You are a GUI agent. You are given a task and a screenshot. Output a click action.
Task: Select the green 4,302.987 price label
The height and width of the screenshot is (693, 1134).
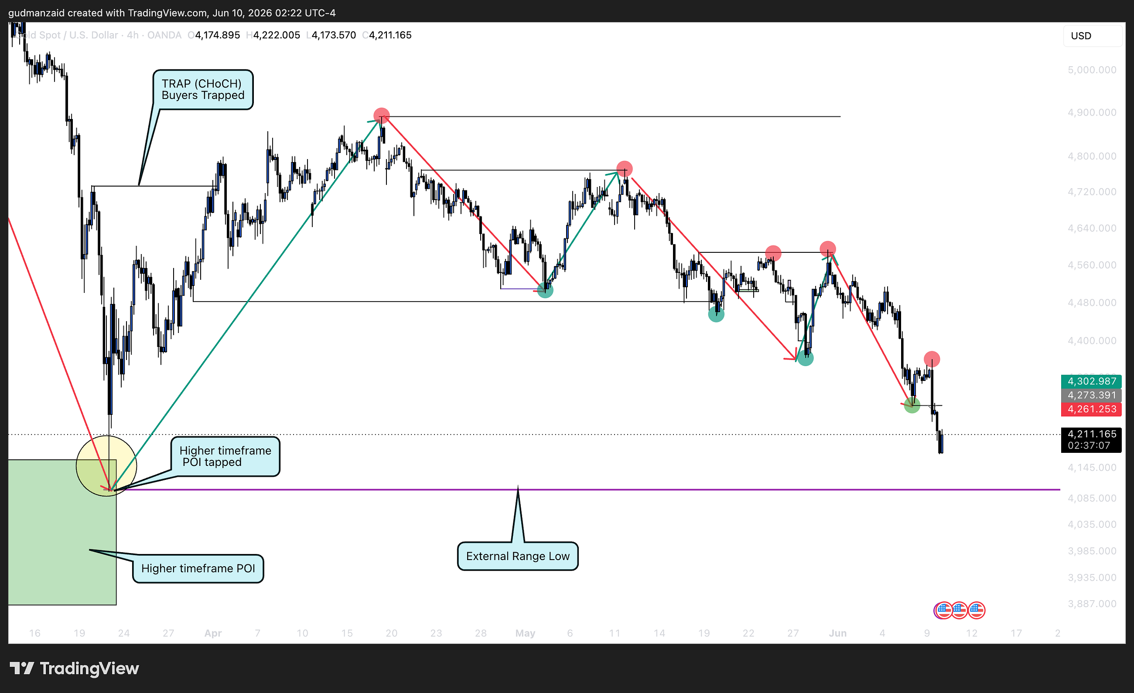point(1091,381)
